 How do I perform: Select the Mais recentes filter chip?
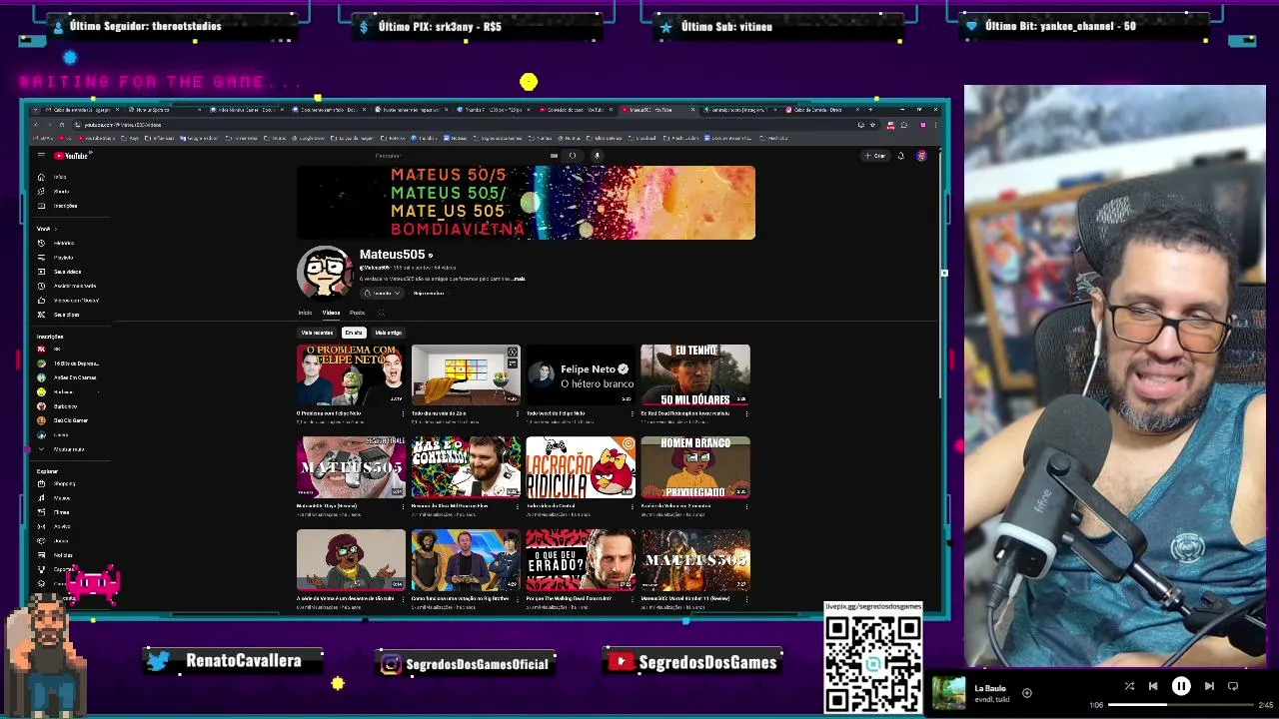tap(317, 333)
